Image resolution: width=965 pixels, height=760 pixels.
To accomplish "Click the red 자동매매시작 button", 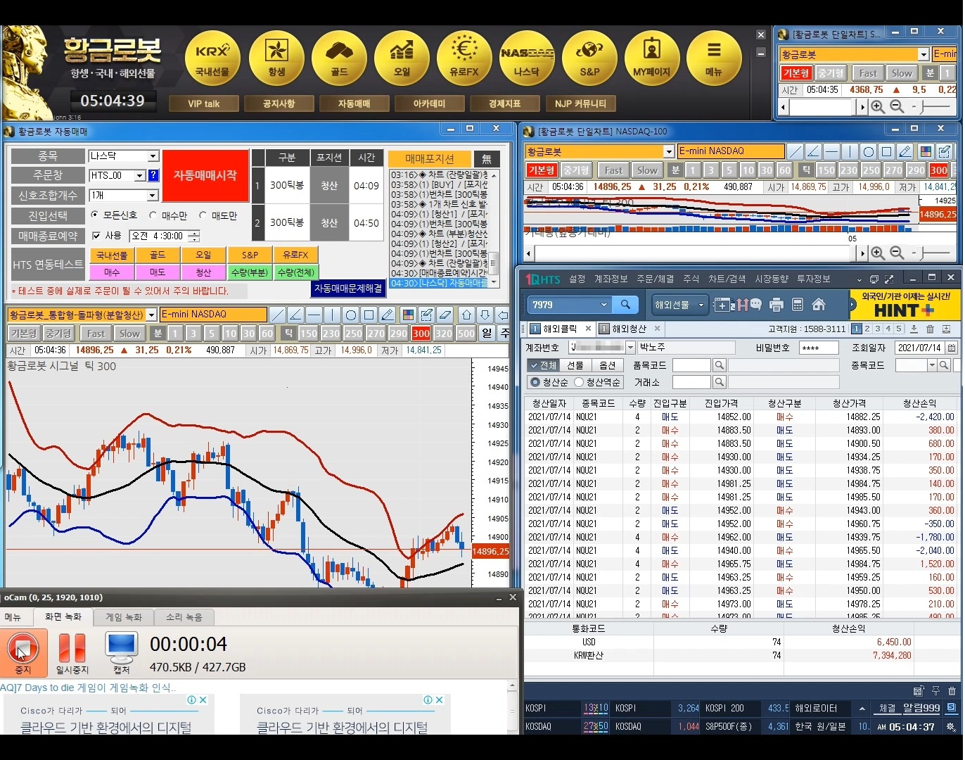I will pyautogui.click(x=205, y=175).
